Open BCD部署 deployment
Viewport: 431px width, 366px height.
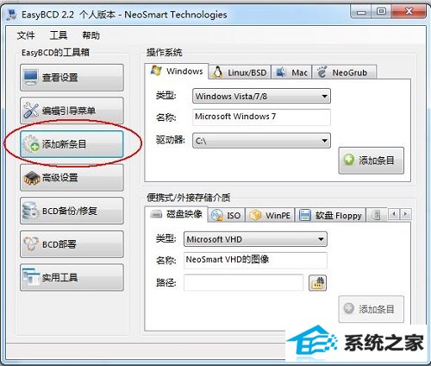coord(72,244)
